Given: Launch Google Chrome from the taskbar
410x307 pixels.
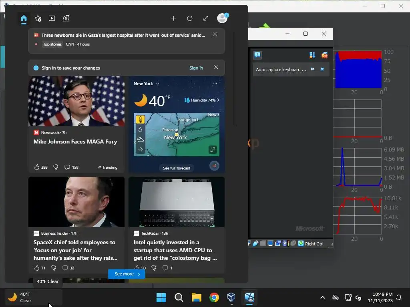Looking at the screenshot, I should tap(214, 297).
